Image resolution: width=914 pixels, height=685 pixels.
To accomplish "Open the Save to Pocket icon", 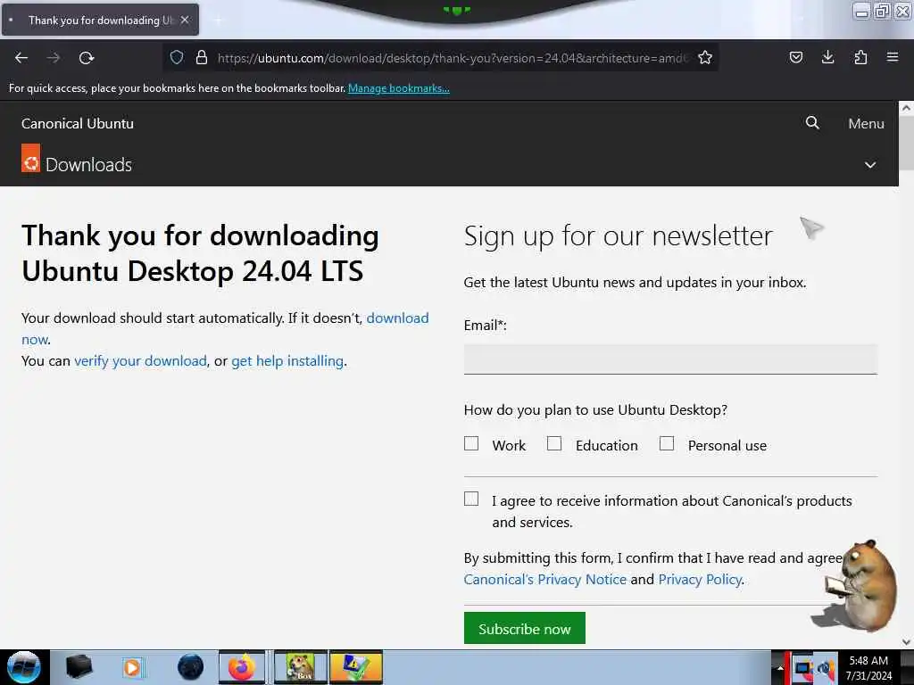I will [795, 57].
